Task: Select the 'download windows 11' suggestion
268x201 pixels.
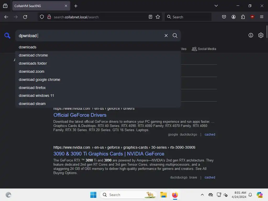Action: 98,96
